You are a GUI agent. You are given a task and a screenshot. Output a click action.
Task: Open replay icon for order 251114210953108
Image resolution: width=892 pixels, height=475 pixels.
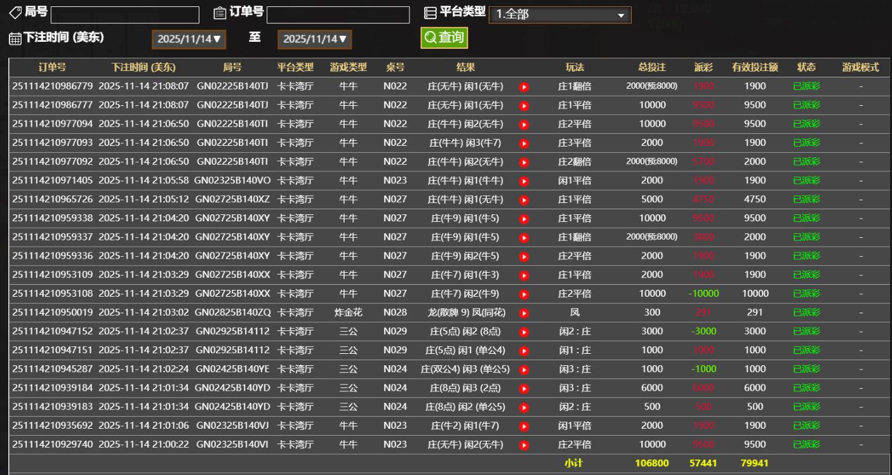[x=524, y=294]
